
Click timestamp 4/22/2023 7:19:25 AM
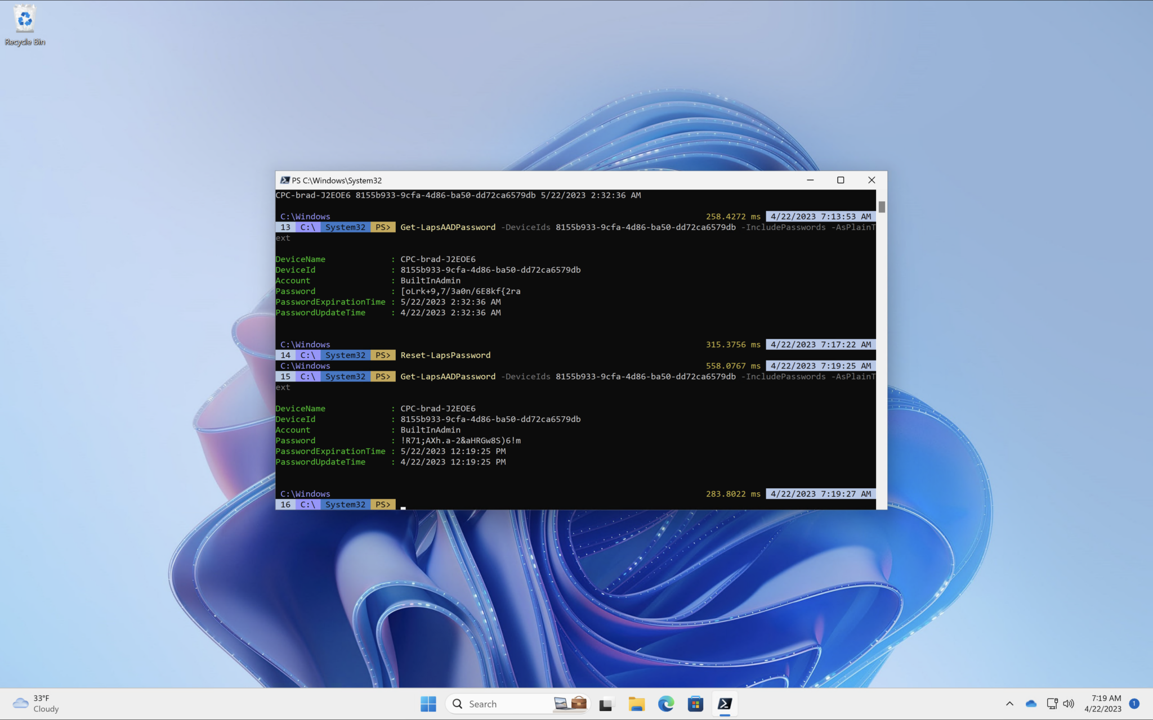[x=821, y=366]
